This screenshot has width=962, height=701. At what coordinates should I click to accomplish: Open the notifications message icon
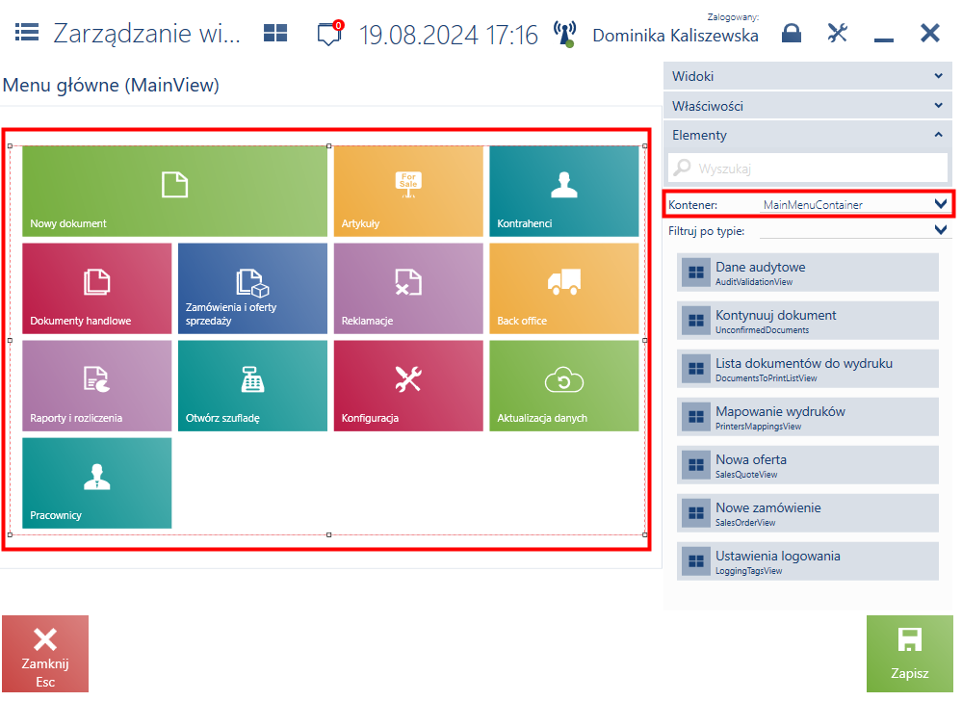(329, 33)
